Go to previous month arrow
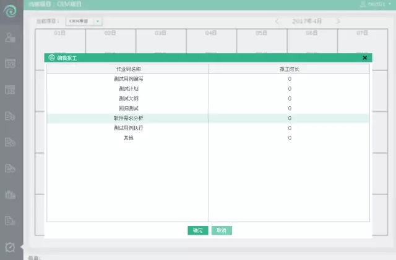Screen dimensions: 396x260 tap(277, 22)
